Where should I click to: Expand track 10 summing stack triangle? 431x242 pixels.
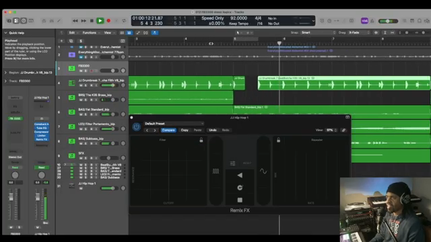tap(65, 165)
